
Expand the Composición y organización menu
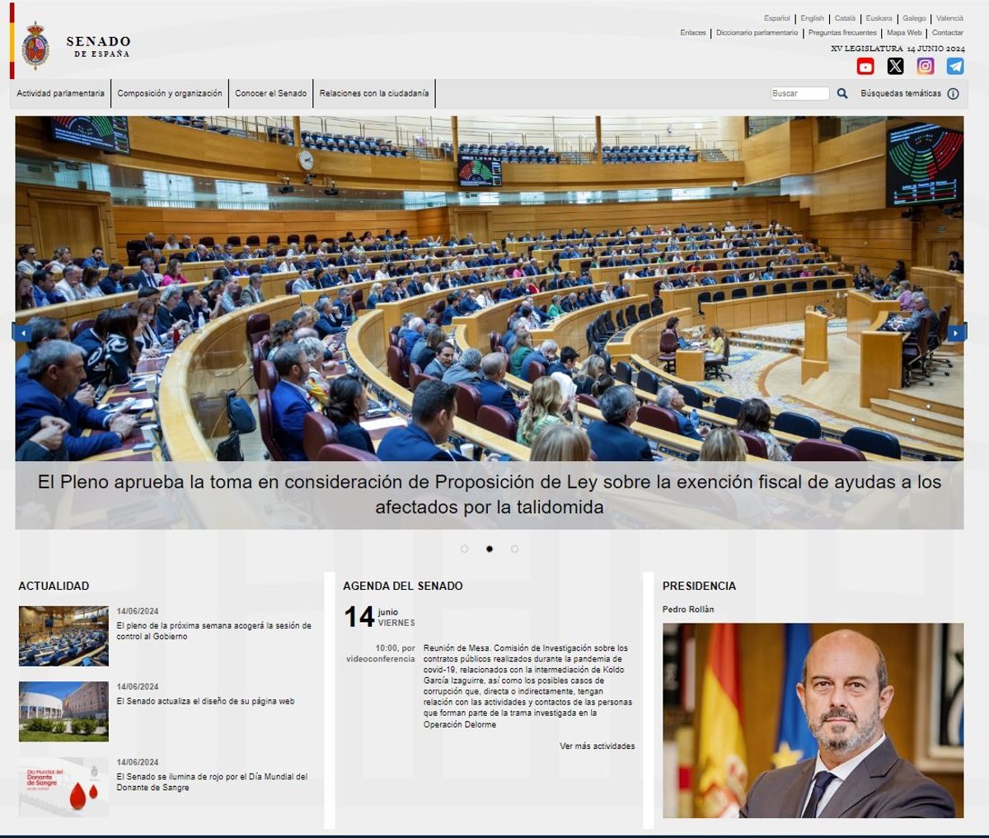tap(170, 93)
